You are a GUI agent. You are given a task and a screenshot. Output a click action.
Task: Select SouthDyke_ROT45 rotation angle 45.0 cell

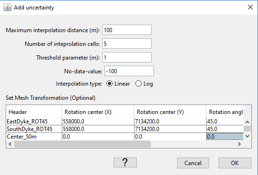coord(225,129)
